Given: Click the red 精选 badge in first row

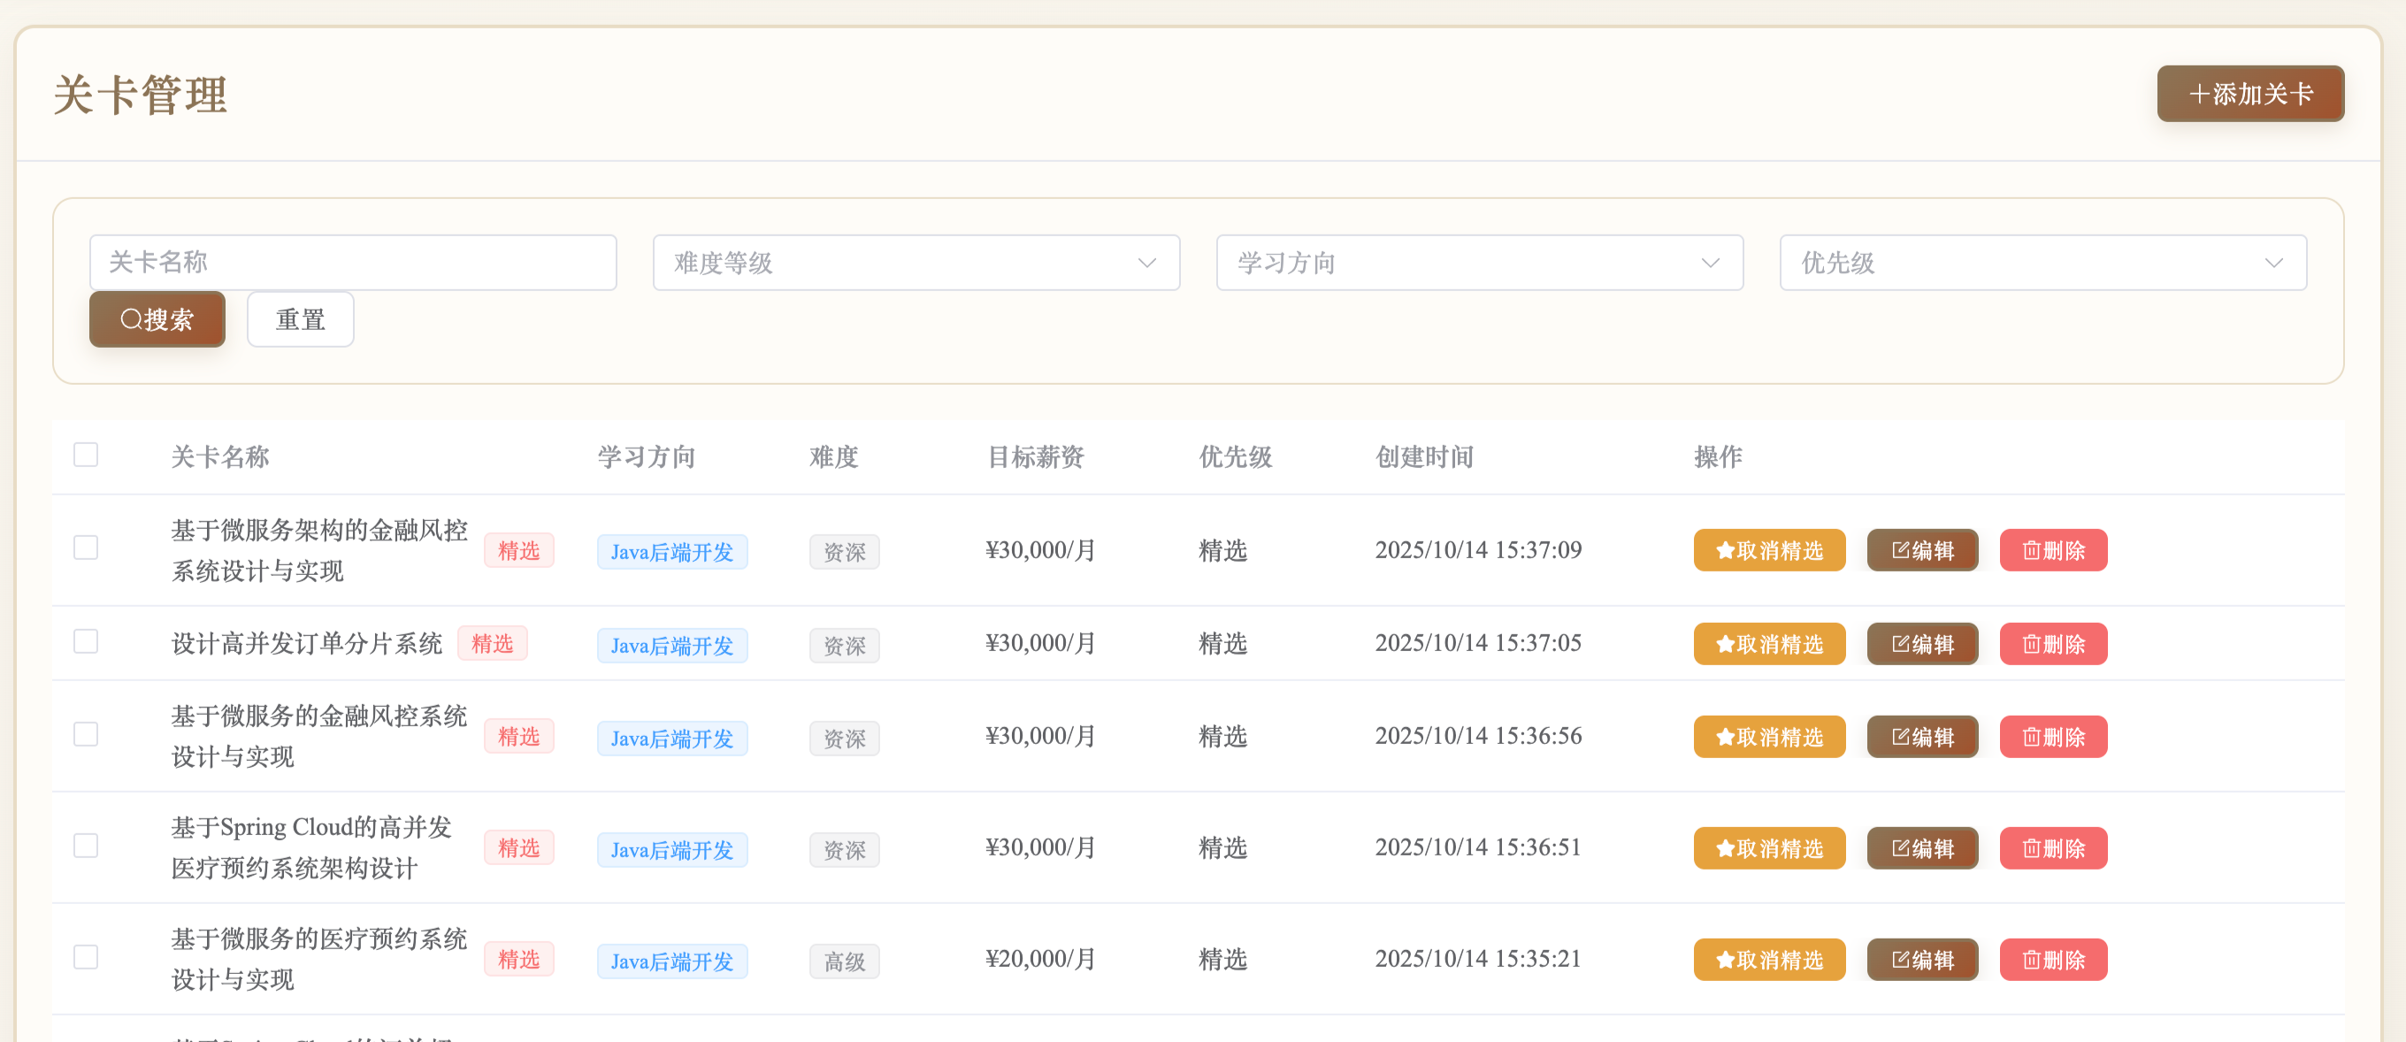Looking at the screenshot, I should 518,550.
